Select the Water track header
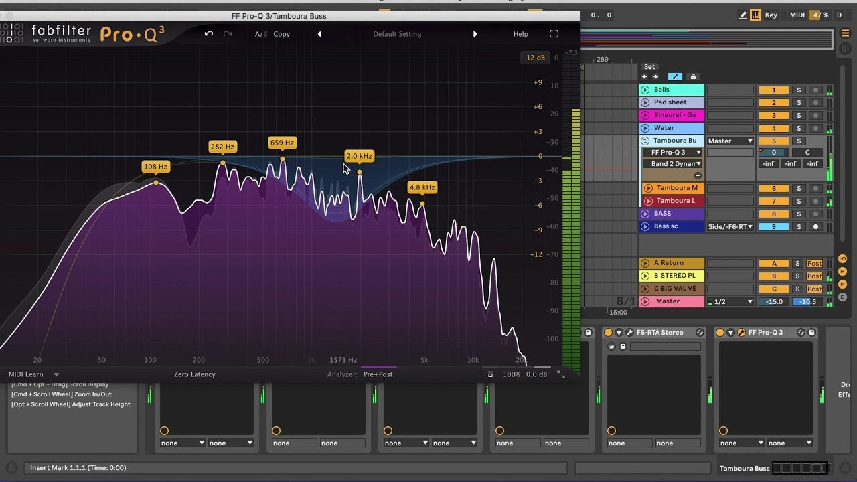This screenshot has width=857, height=482. (672, 129)
